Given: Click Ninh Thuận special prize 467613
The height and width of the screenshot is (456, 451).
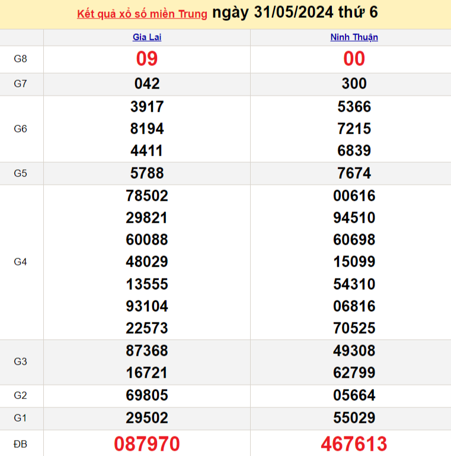Looking at the screenshot, I should coord(354,444).
